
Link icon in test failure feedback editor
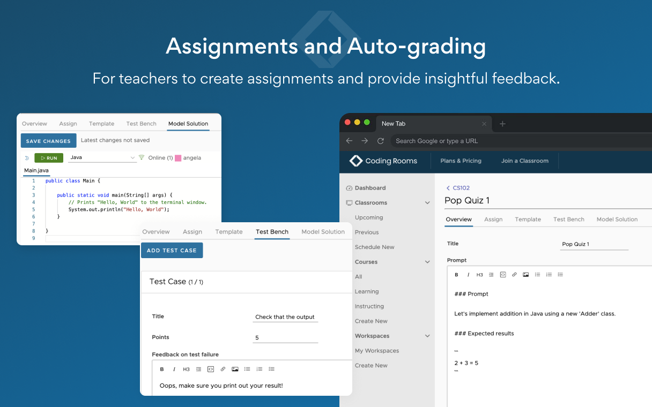[223, 369]
